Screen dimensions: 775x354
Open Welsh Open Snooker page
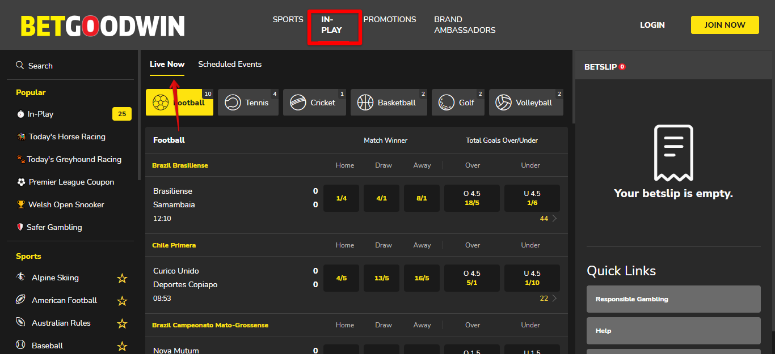pos(66,204)
